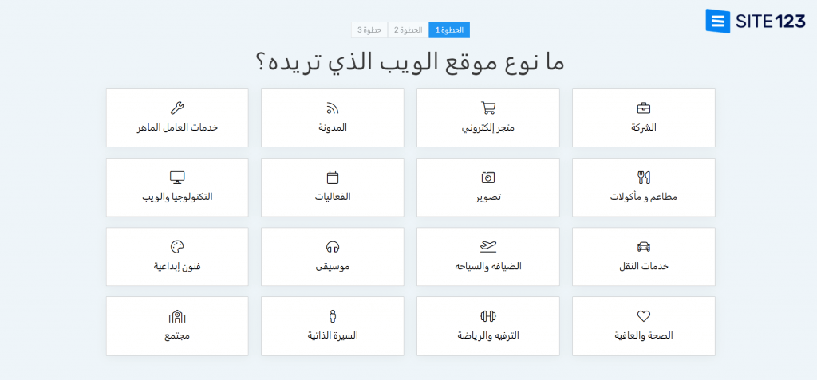This screenshot has height=380, width=817.
Task: Pick the مجتمع community category label
Action: [177, 335]
